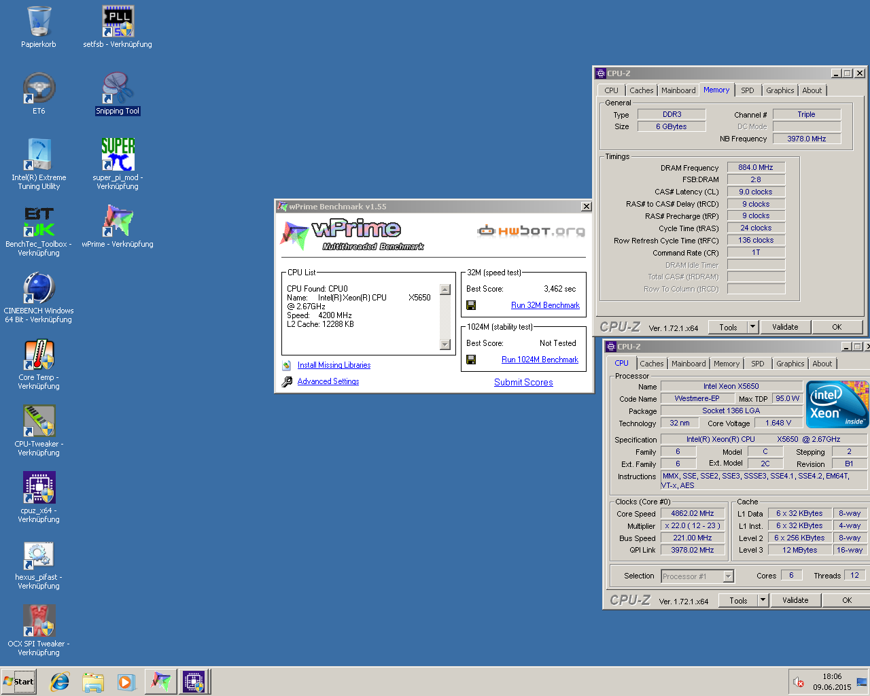The image size is (870, 696).
Task: Open Intel Extreme Tuning Utility icon
Action: click(39, 154)
